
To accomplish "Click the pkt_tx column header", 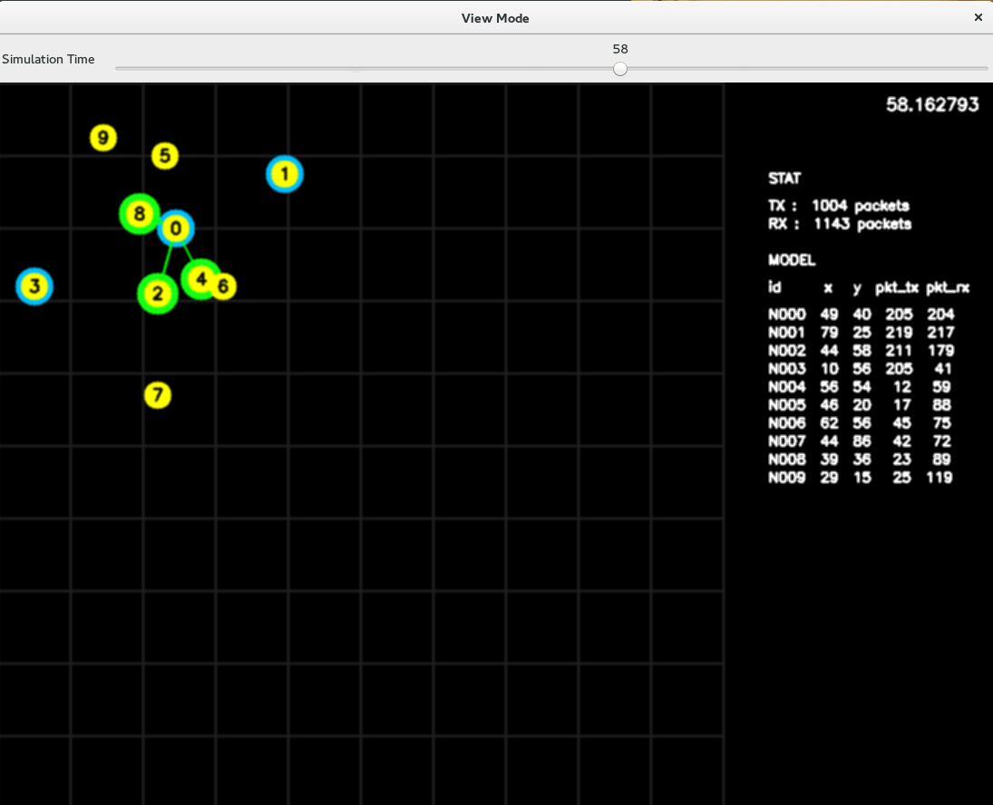I will 897,288.
